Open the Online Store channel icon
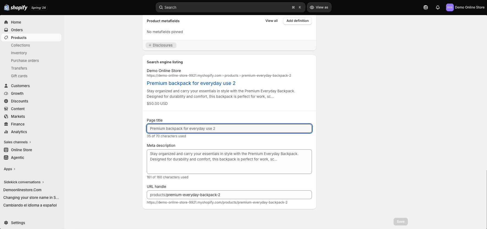 [6, 150]
